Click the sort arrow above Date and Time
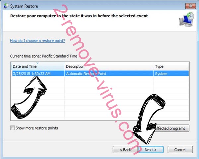 (37, 63)
